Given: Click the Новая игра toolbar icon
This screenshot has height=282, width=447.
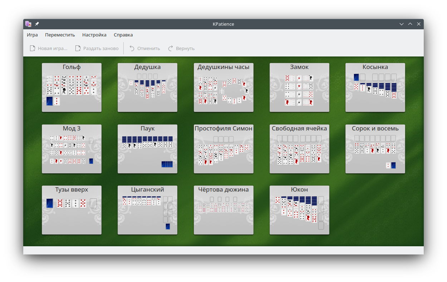Looking at the screenshot, I should click(x=33, y=48).
